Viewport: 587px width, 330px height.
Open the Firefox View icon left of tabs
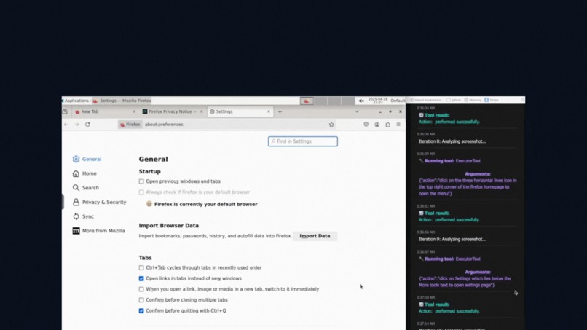tap(65, 111)
